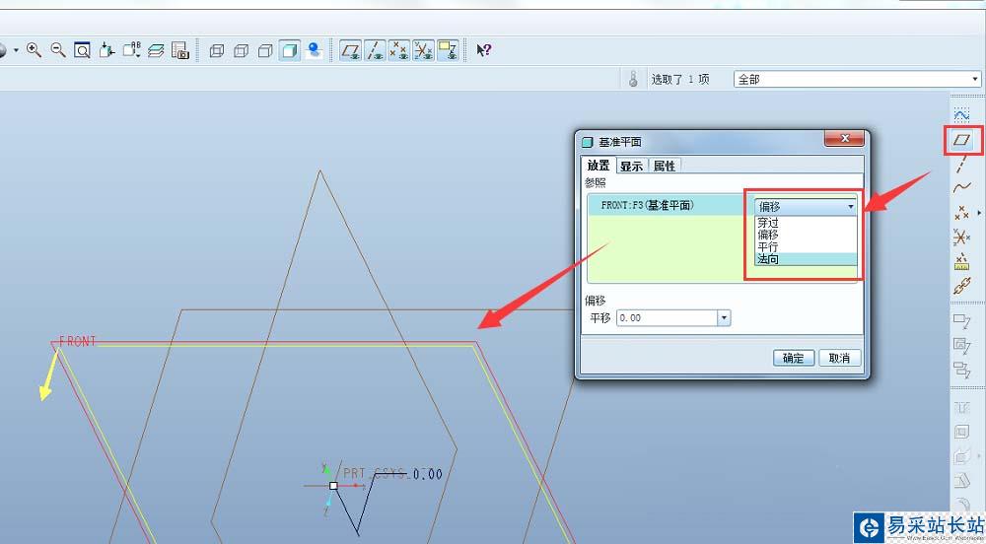Switch to hidden line display style

point(241,50)
